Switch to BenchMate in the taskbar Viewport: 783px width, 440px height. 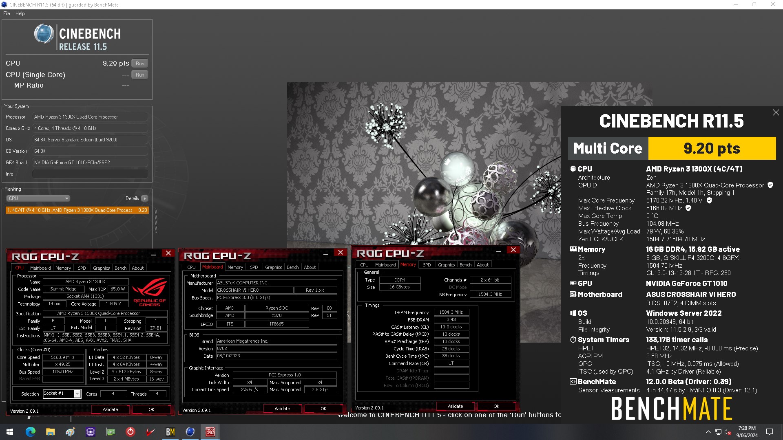170,432
